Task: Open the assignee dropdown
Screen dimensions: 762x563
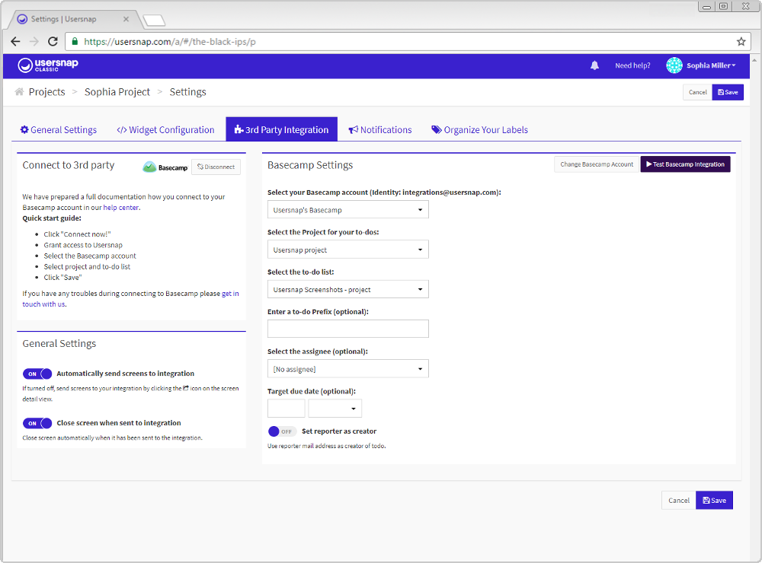Action: pyautogui.click(x=348, y=369)
